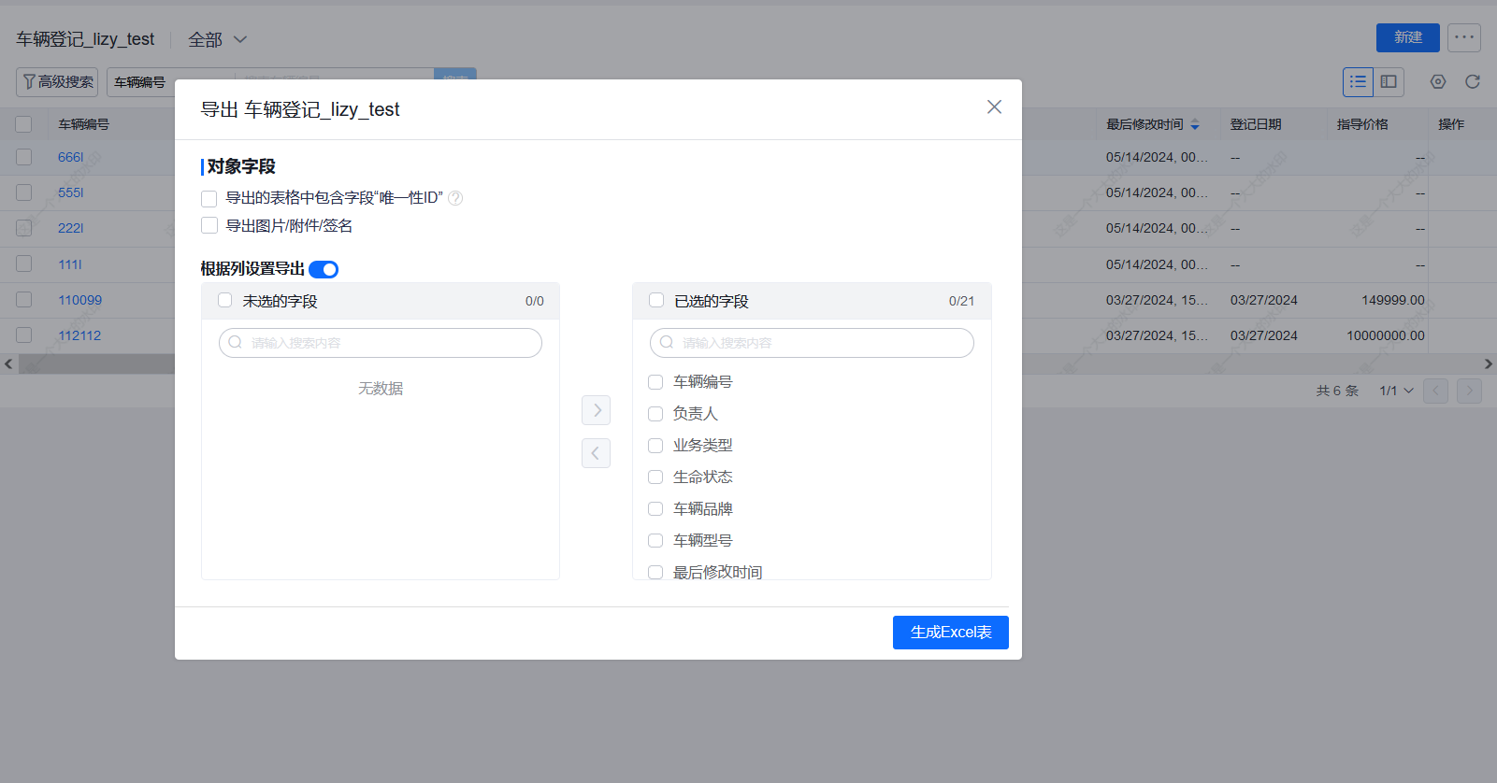The width and height of the screenshot is (1497, 783).
Task: Click search box in 已选的字段 panel
Action: click(812, 343)
